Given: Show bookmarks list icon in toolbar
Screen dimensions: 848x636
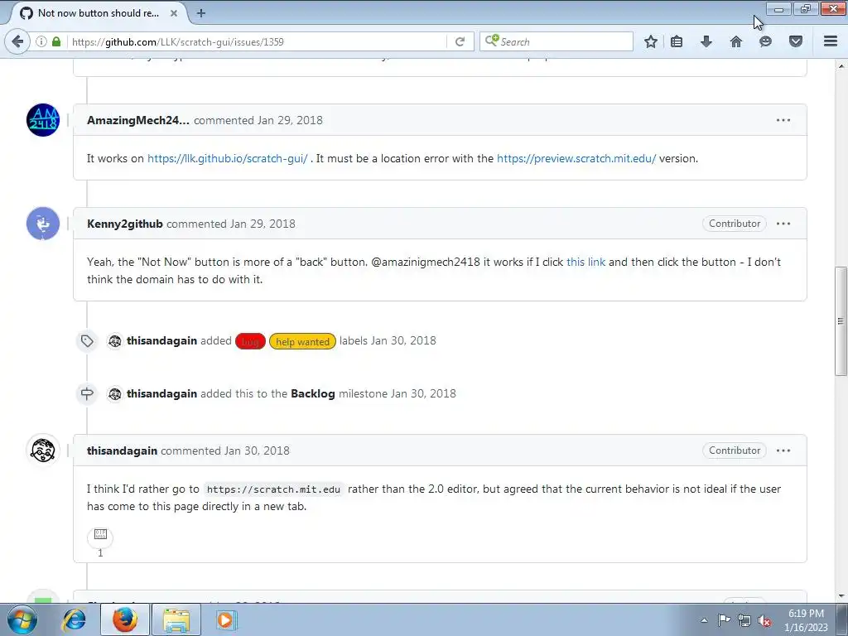Looking at the screenshot, I should coord(677,41).
